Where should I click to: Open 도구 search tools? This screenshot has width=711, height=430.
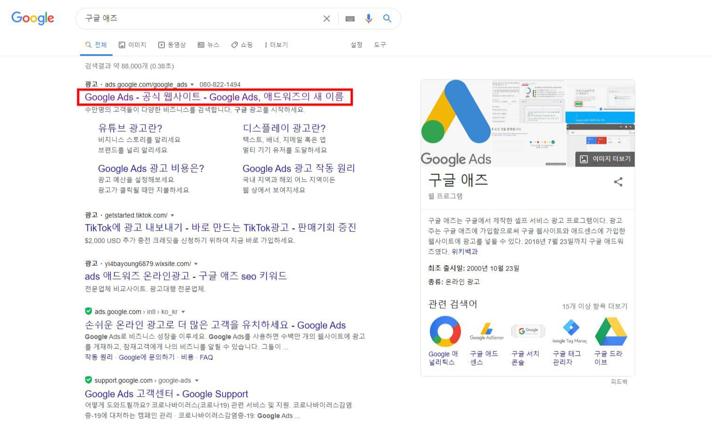(x=380, y=45)
